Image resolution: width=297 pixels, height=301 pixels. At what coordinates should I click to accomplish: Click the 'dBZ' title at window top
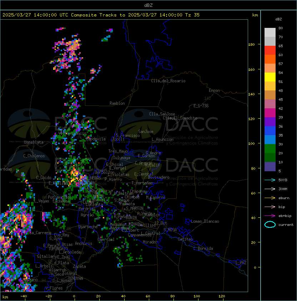(148, 5)
